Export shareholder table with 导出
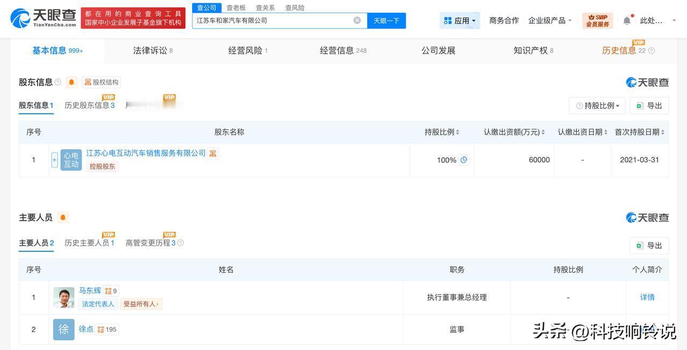Screen dimensions: 687x350 pos(649,106)
